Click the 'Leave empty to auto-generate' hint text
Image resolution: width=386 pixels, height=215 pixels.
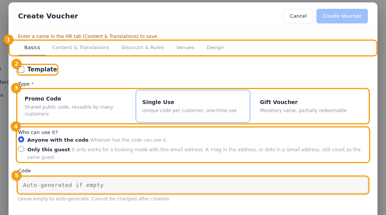point(94,199)
